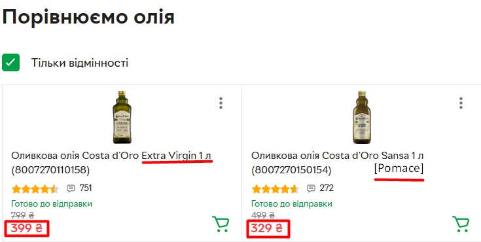Open three-dot menu for Sansa product
The height and width of the screenshot is (242, 481).
(461, 103)
